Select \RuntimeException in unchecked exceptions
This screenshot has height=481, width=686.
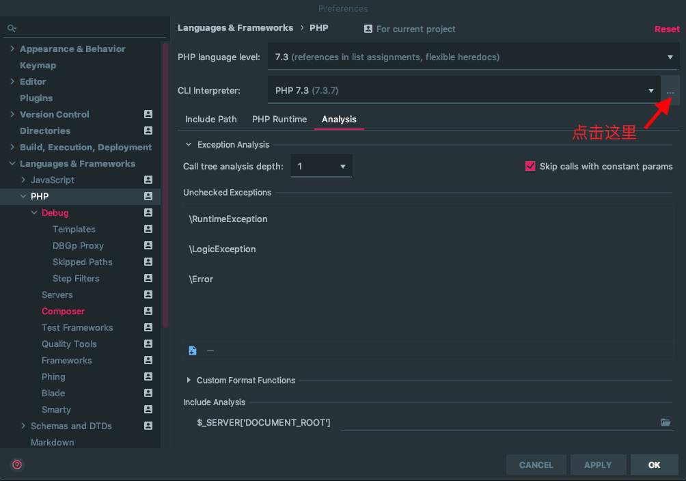point(228,219)
